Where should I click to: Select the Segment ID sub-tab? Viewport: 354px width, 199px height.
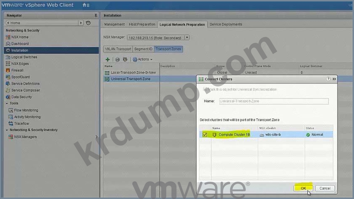pyautogui.click(x=143, y=49)
